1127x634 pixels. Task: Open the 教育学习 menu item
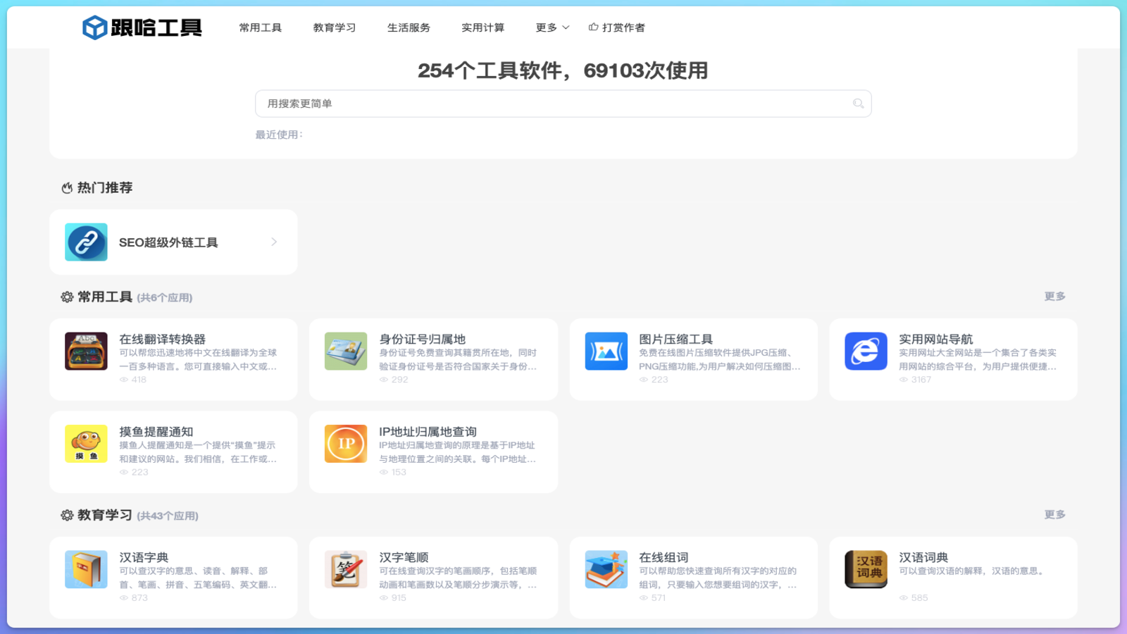tap(333, 27)
